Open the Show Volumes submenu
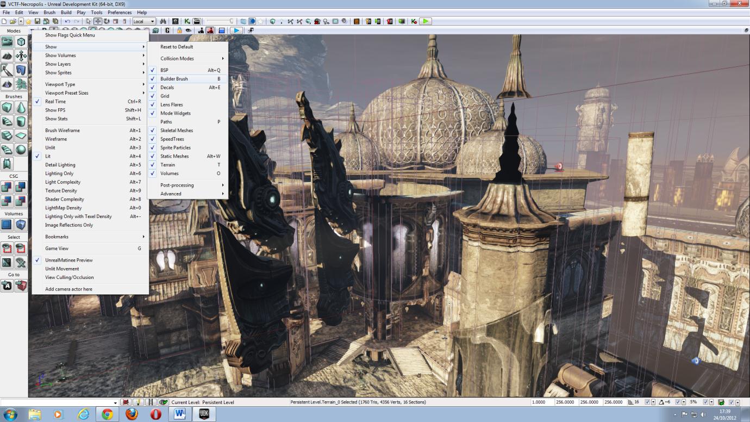Screen dimensions: 750x422 (60, 55)
